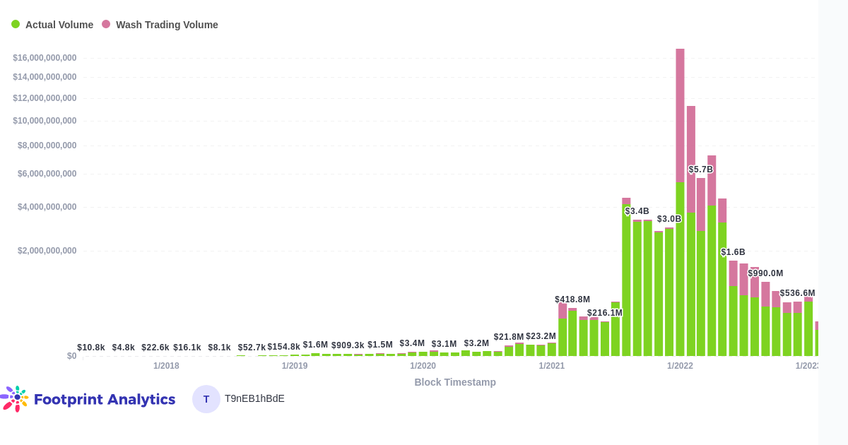Click the Footprint Analytics text link
Screen dimensions: 848x445
coord(106,399)
